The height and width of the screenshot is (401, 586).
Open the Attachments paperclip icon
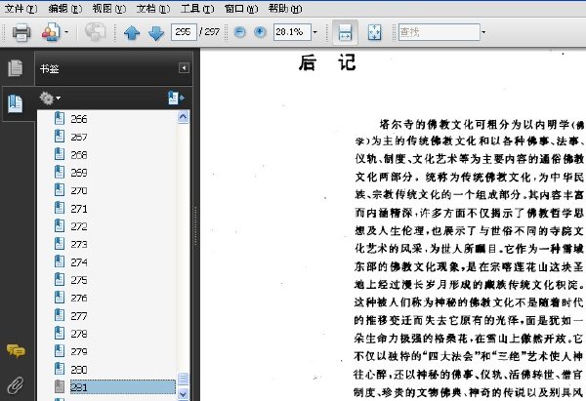(x=16, y=385)
